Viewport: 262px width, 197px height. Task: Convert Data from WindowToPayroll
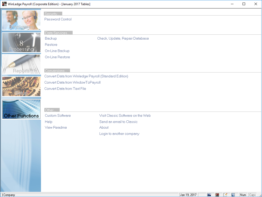(72, 83)
